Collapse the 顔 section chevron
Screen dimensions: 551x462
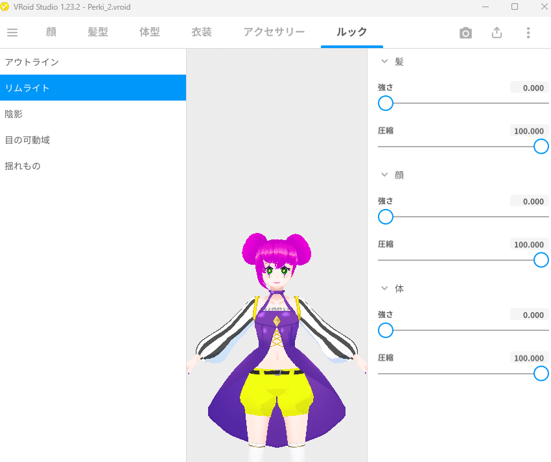click(384, 175)
